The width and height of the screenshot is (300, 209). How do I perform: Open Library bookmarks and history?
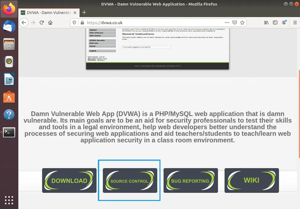[x=266, y=23]
